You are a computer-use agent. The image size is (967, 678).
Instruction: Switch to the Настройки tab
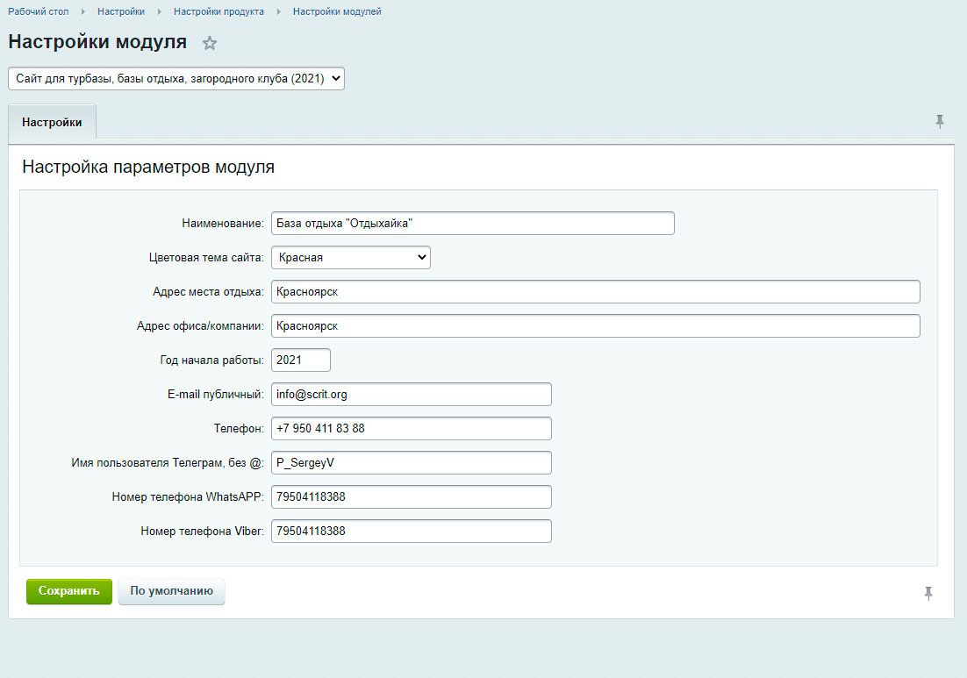pos(52,123)
